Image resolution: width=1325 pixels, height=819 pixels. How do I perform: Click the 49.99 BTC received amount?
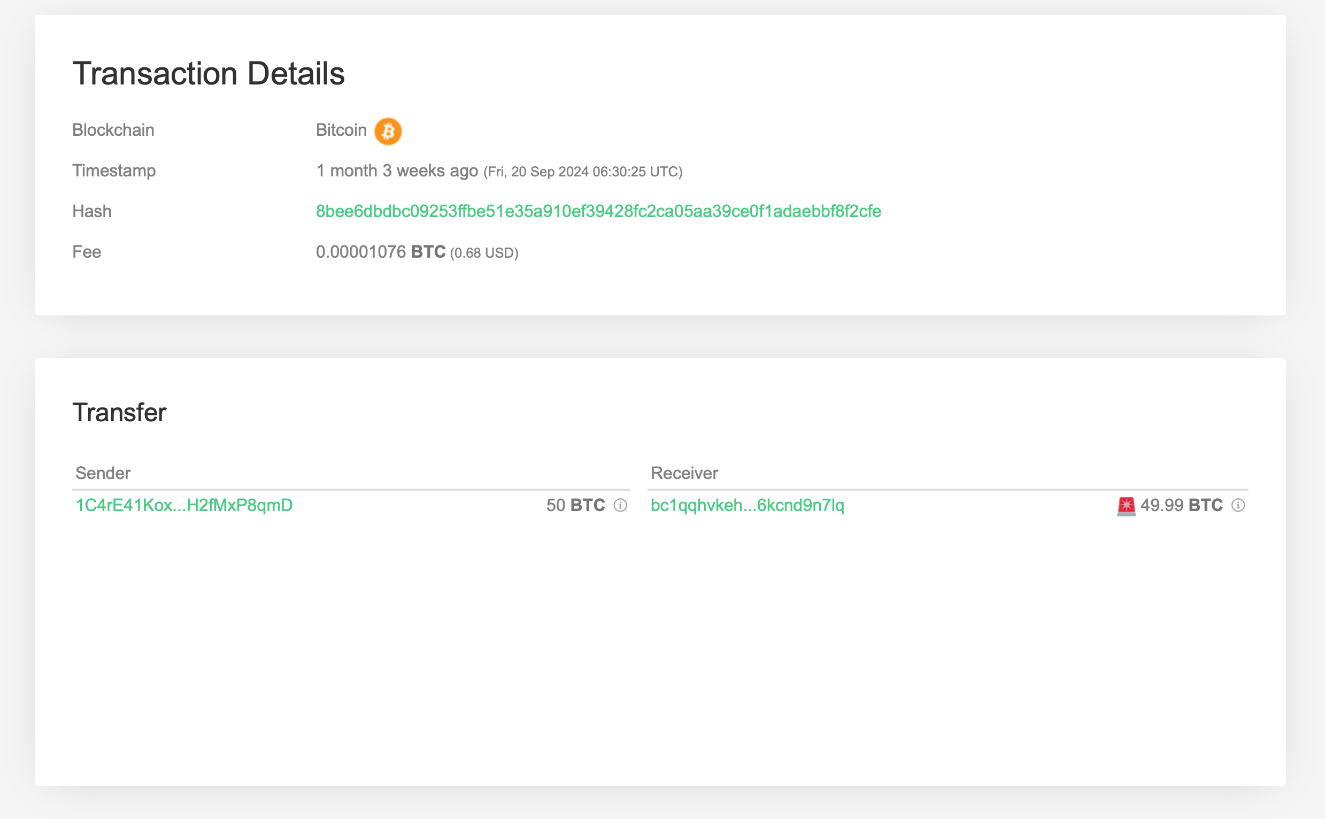[1181, 505]
